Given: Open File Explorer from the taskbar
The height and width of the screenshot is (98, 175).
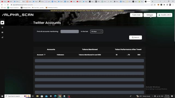Looking at the screenshot, I should [37, 96].
